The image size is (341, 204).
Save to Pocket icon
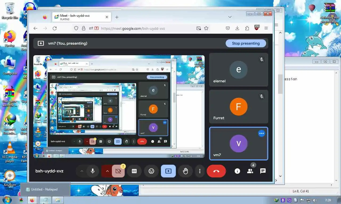(x=228, y=28)
